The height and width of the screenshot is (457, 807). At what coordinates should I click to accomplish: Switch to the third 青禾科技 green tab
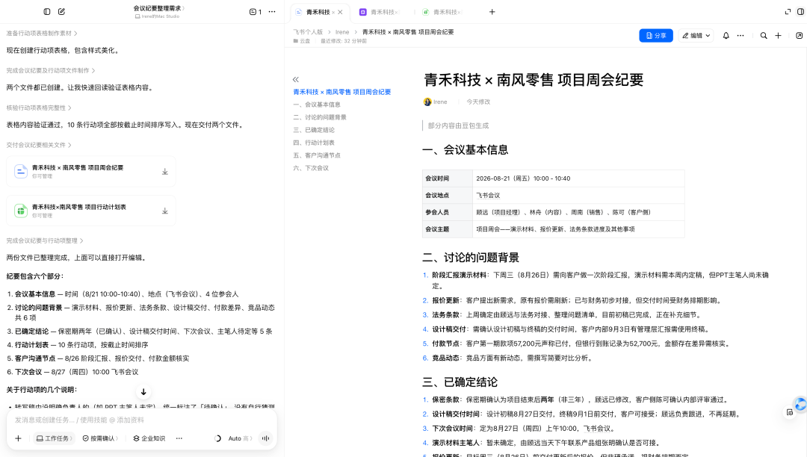442,12
